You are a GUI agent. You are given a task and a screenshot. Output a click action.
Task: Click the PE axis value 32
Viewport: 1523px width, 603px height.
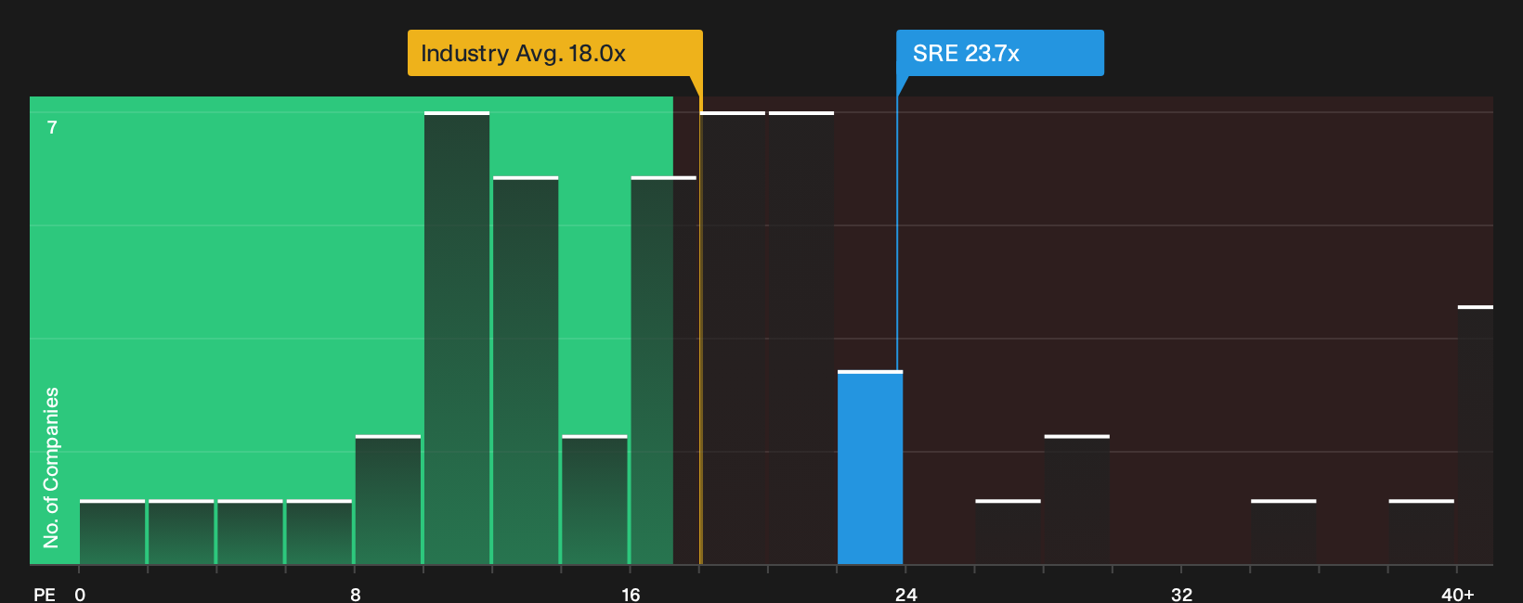tap(1181, 594)
